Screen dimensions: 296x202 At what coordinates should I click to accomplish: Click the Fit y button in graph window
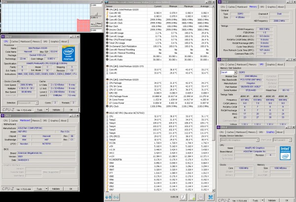click(x=93, y=24)
